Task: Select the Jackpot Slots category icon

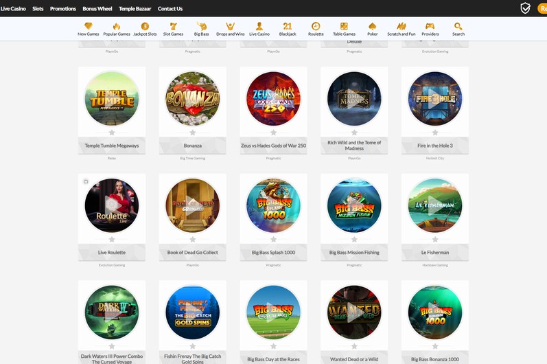Action: point(145,26)
